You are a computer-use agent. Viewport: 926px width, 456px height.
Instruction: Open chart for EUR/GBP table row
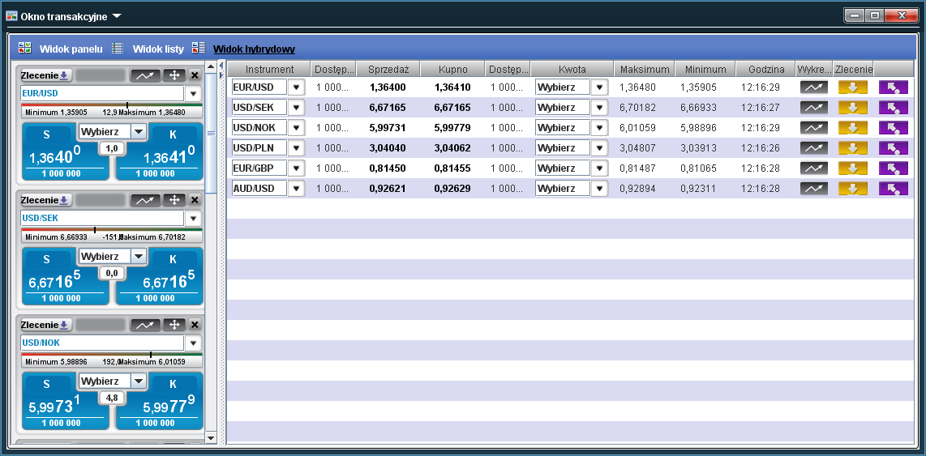[814, 168]
